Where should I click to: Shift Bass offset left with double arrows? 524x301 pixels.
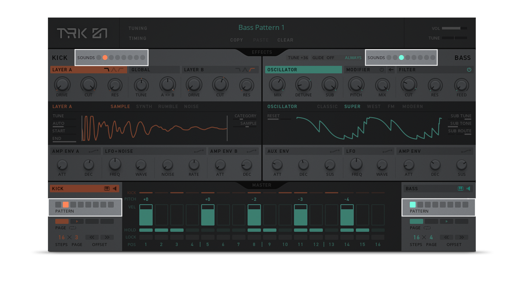[446, 237]
